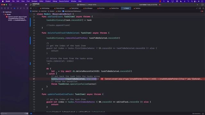Viewport: 205px width, 115px height.
Task: Collapse the HelloTodo disclosure triangle in navigator
Action: point(2,12)
